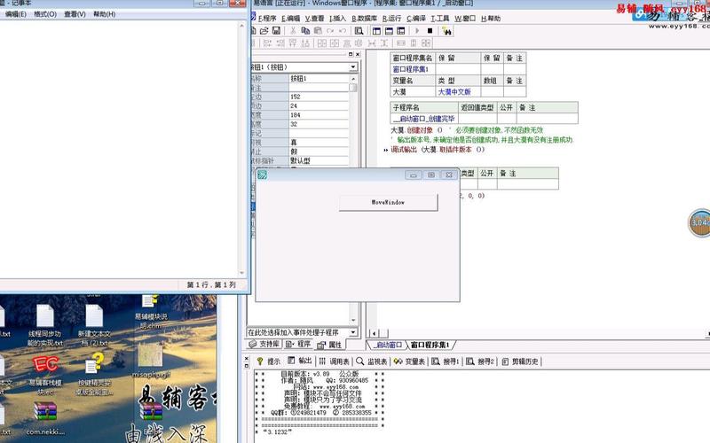This screenshot has height=443, width=710.
Task: Open the E.编辑 menu in the IDE
Action: click(x=291, y=18)
